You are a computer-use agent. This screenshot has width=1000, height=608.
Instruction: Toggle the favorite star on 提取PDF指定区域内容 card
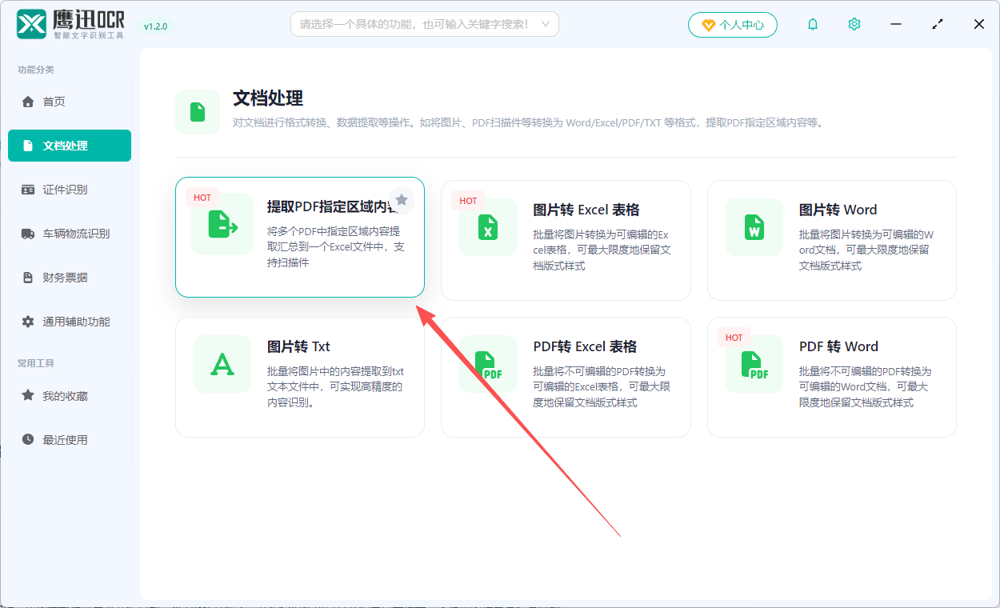(x=402, y=200)
